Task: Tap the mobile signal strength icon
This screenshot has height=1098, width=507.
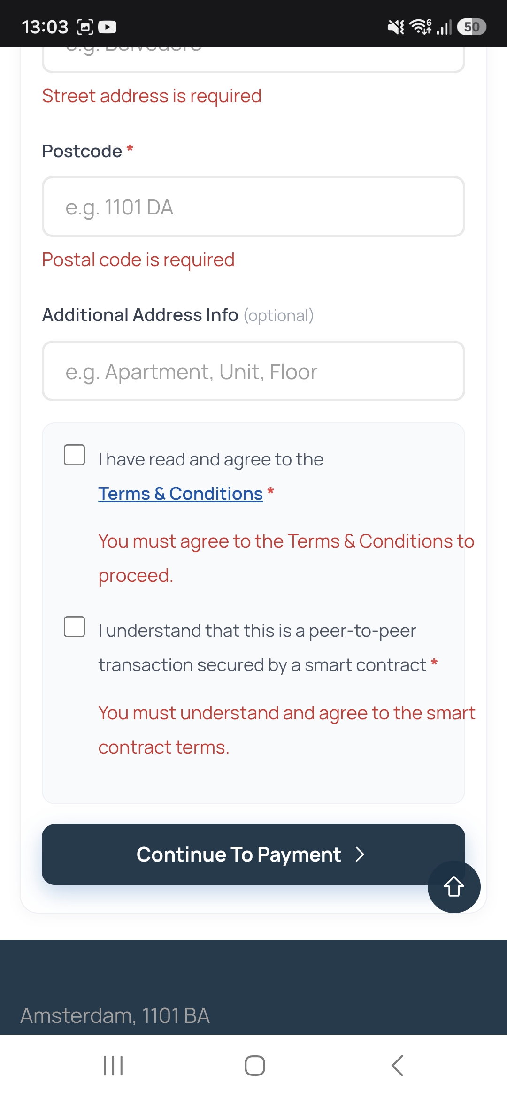Action: pos(444,27)
